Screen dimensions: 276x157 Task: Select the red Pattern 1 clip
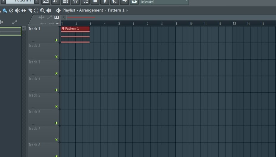[75, 34]
